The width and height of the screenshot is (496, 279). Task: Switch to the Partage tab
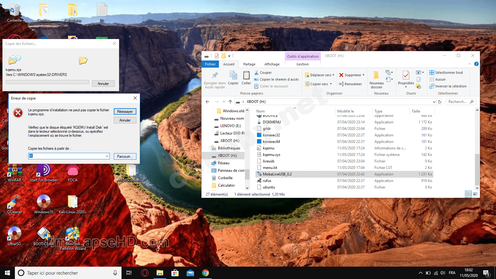pos(249,64)
